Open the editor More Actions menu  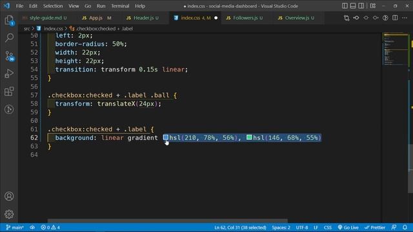[x=405, y=18]
